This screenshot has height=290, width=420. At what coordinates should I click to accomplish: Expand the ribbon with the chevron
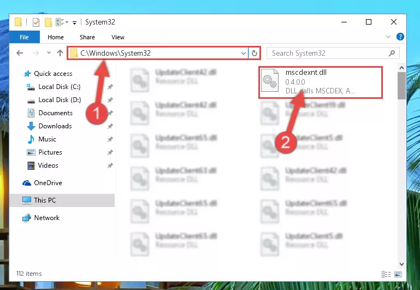(x=388, y=37)
